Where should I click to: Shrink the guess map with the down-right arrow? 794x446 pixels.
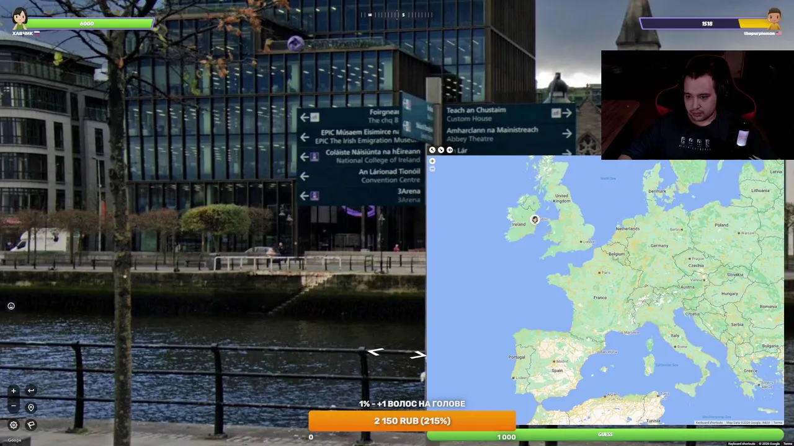[441, 150]
